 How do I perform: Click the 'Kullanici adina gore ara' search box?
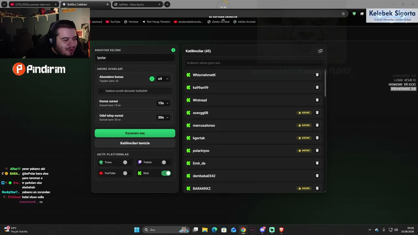point(254,63)
